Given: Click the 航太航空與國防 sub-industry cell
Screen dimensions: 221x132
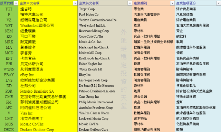Looking at the screenshot, I should pyautogui.click(x=198, y=119).
